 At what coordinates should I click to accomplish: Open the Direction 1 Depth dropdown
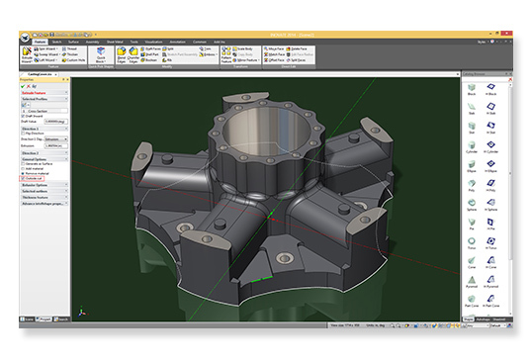click(x=56, y=139)
